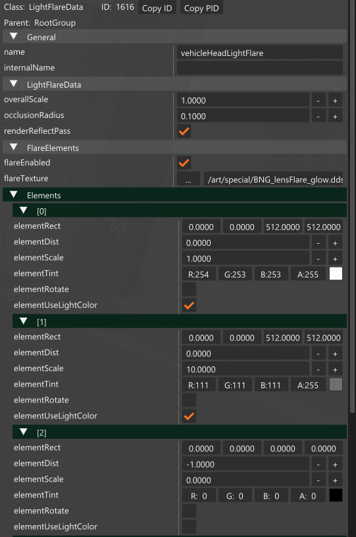Decrease overallScale with minus button
This screenshot has height=537, width=356.
coord(318,100)
